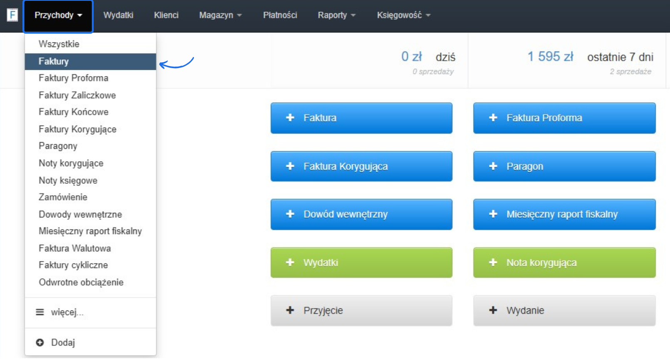Open the Płatności navigation item
Image resolution: width=670 pixels, height=362 pixels.
280,15
